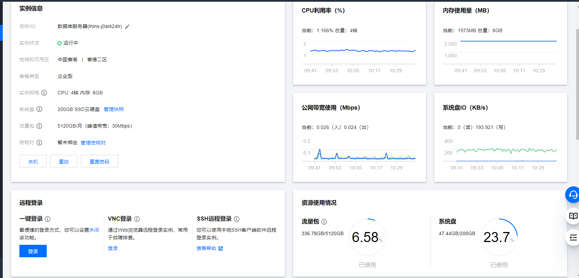
Task: Click the 6.58% traffic package usage ring
Action: (x=367, y=237)
